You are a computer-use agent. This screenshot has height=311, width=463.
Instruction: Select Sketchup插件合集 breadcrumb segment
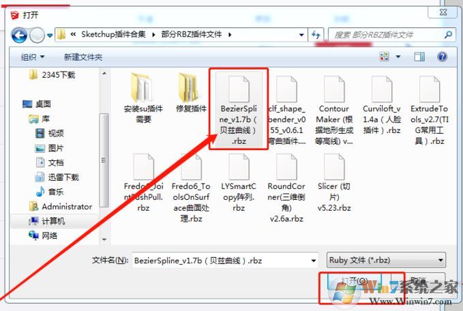click(113, 34)
